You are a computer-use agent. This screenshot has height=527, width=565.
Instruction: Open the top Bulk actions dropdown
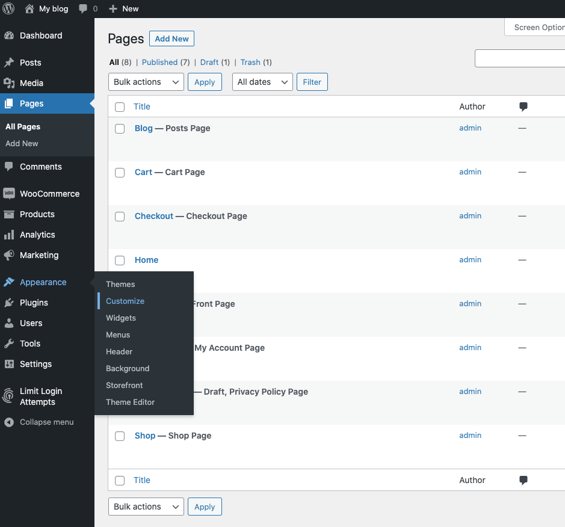click(146, 82)
